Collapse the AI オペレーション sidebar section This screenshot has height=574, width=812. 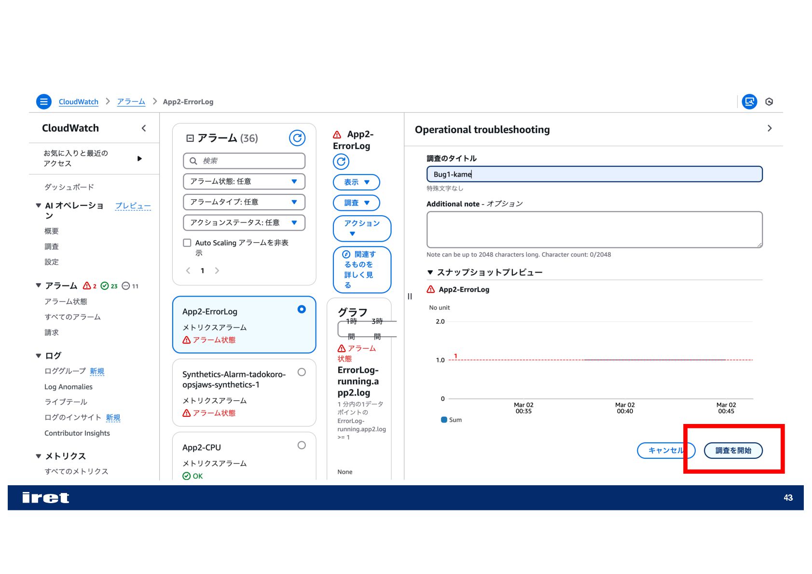point(39,205)
